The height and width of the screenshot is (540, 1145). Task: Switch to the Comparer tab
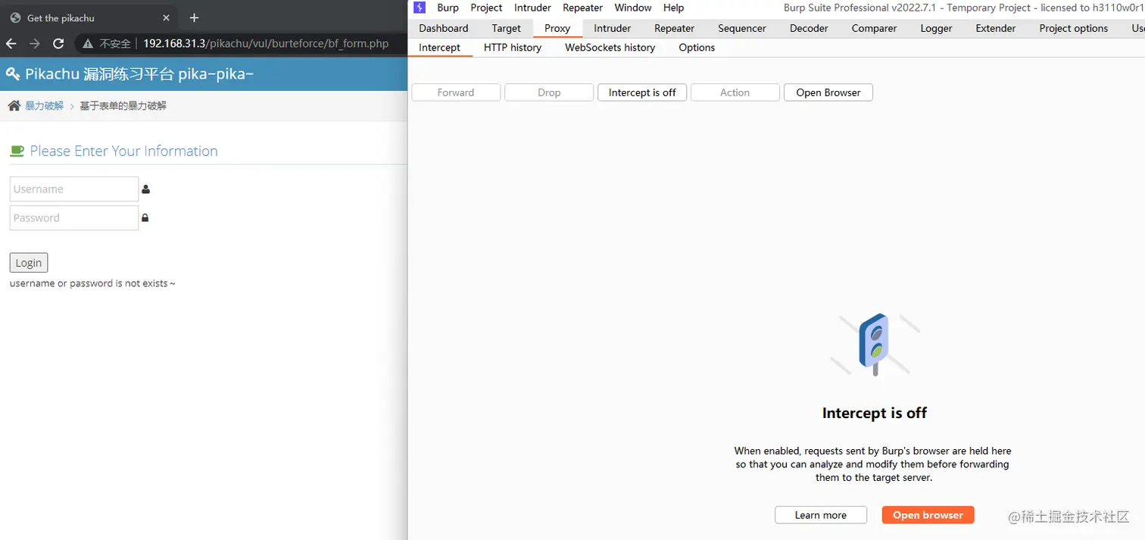[874, 28]
